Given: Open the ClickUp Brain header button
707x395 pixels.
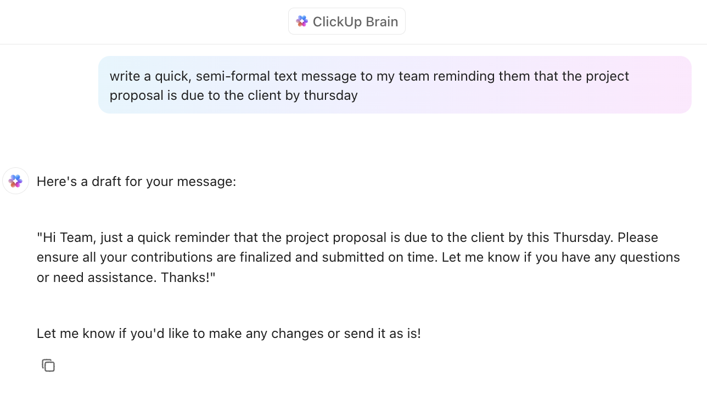Looking at the screenshot, I should pyautogui.click(x=346, y=21).
